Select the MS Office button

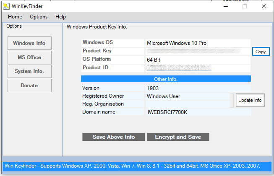[x=29, y=57]
